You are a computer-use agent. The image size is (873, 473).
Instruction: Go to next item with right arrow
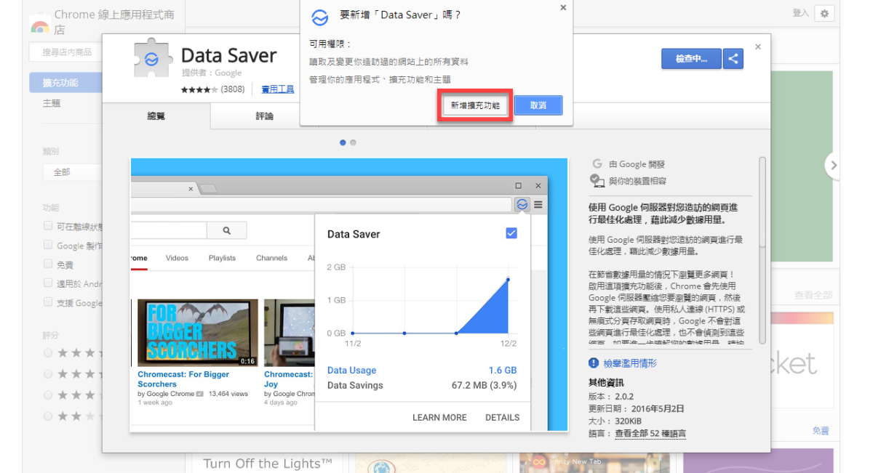click(x=833, y=165)
